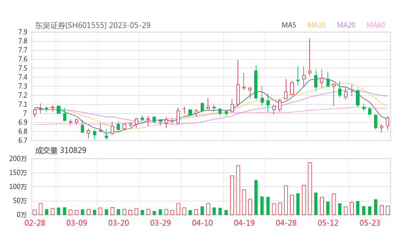Click the 7.9 price axis label

tap(22, 32)
